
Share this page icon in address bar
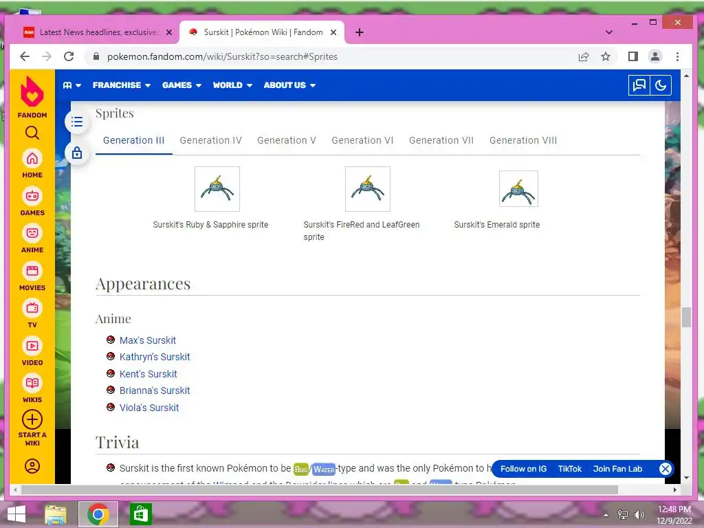584,56
